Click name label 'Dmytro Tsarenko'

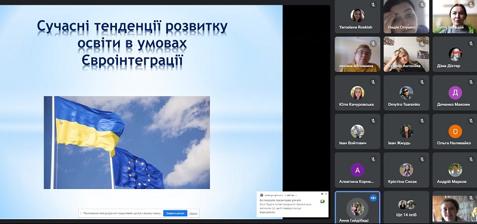[404, 104]
